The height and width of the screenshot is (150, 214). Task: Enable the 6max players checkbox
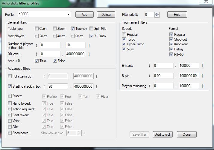[72, 36]
